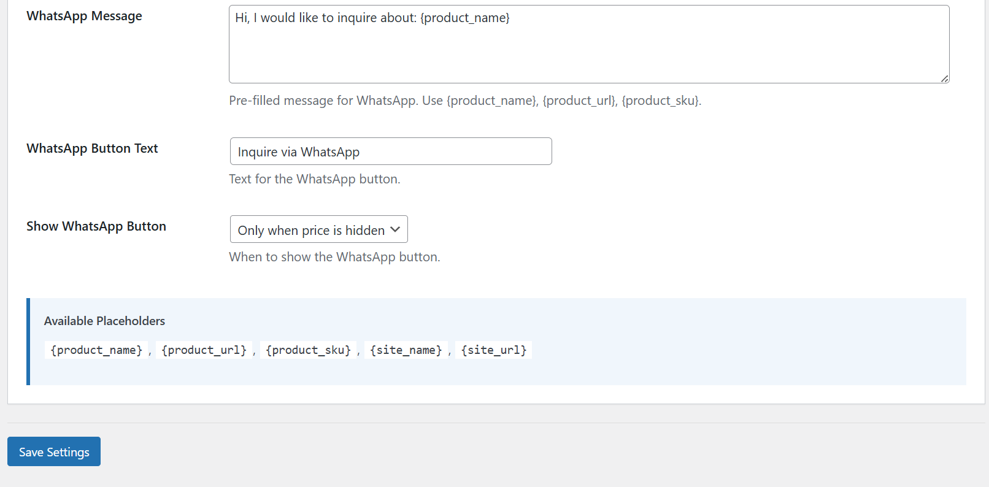Screen dimensions: 989x487
Task: Click the WhatsApp Button Text label
Action: [92, 148]
